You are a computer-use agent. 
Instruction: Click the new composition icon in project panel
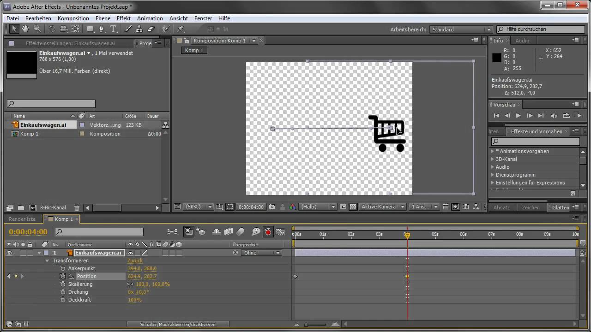(x=33, y=208)
